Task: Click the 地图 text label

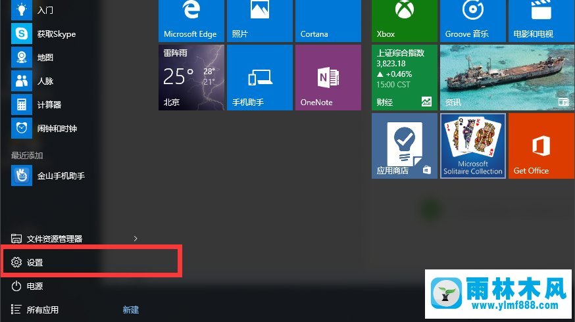Action: click(45, 58)
